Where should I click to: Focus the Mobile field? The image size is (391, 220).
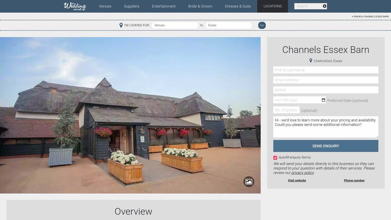pos(326,90)
